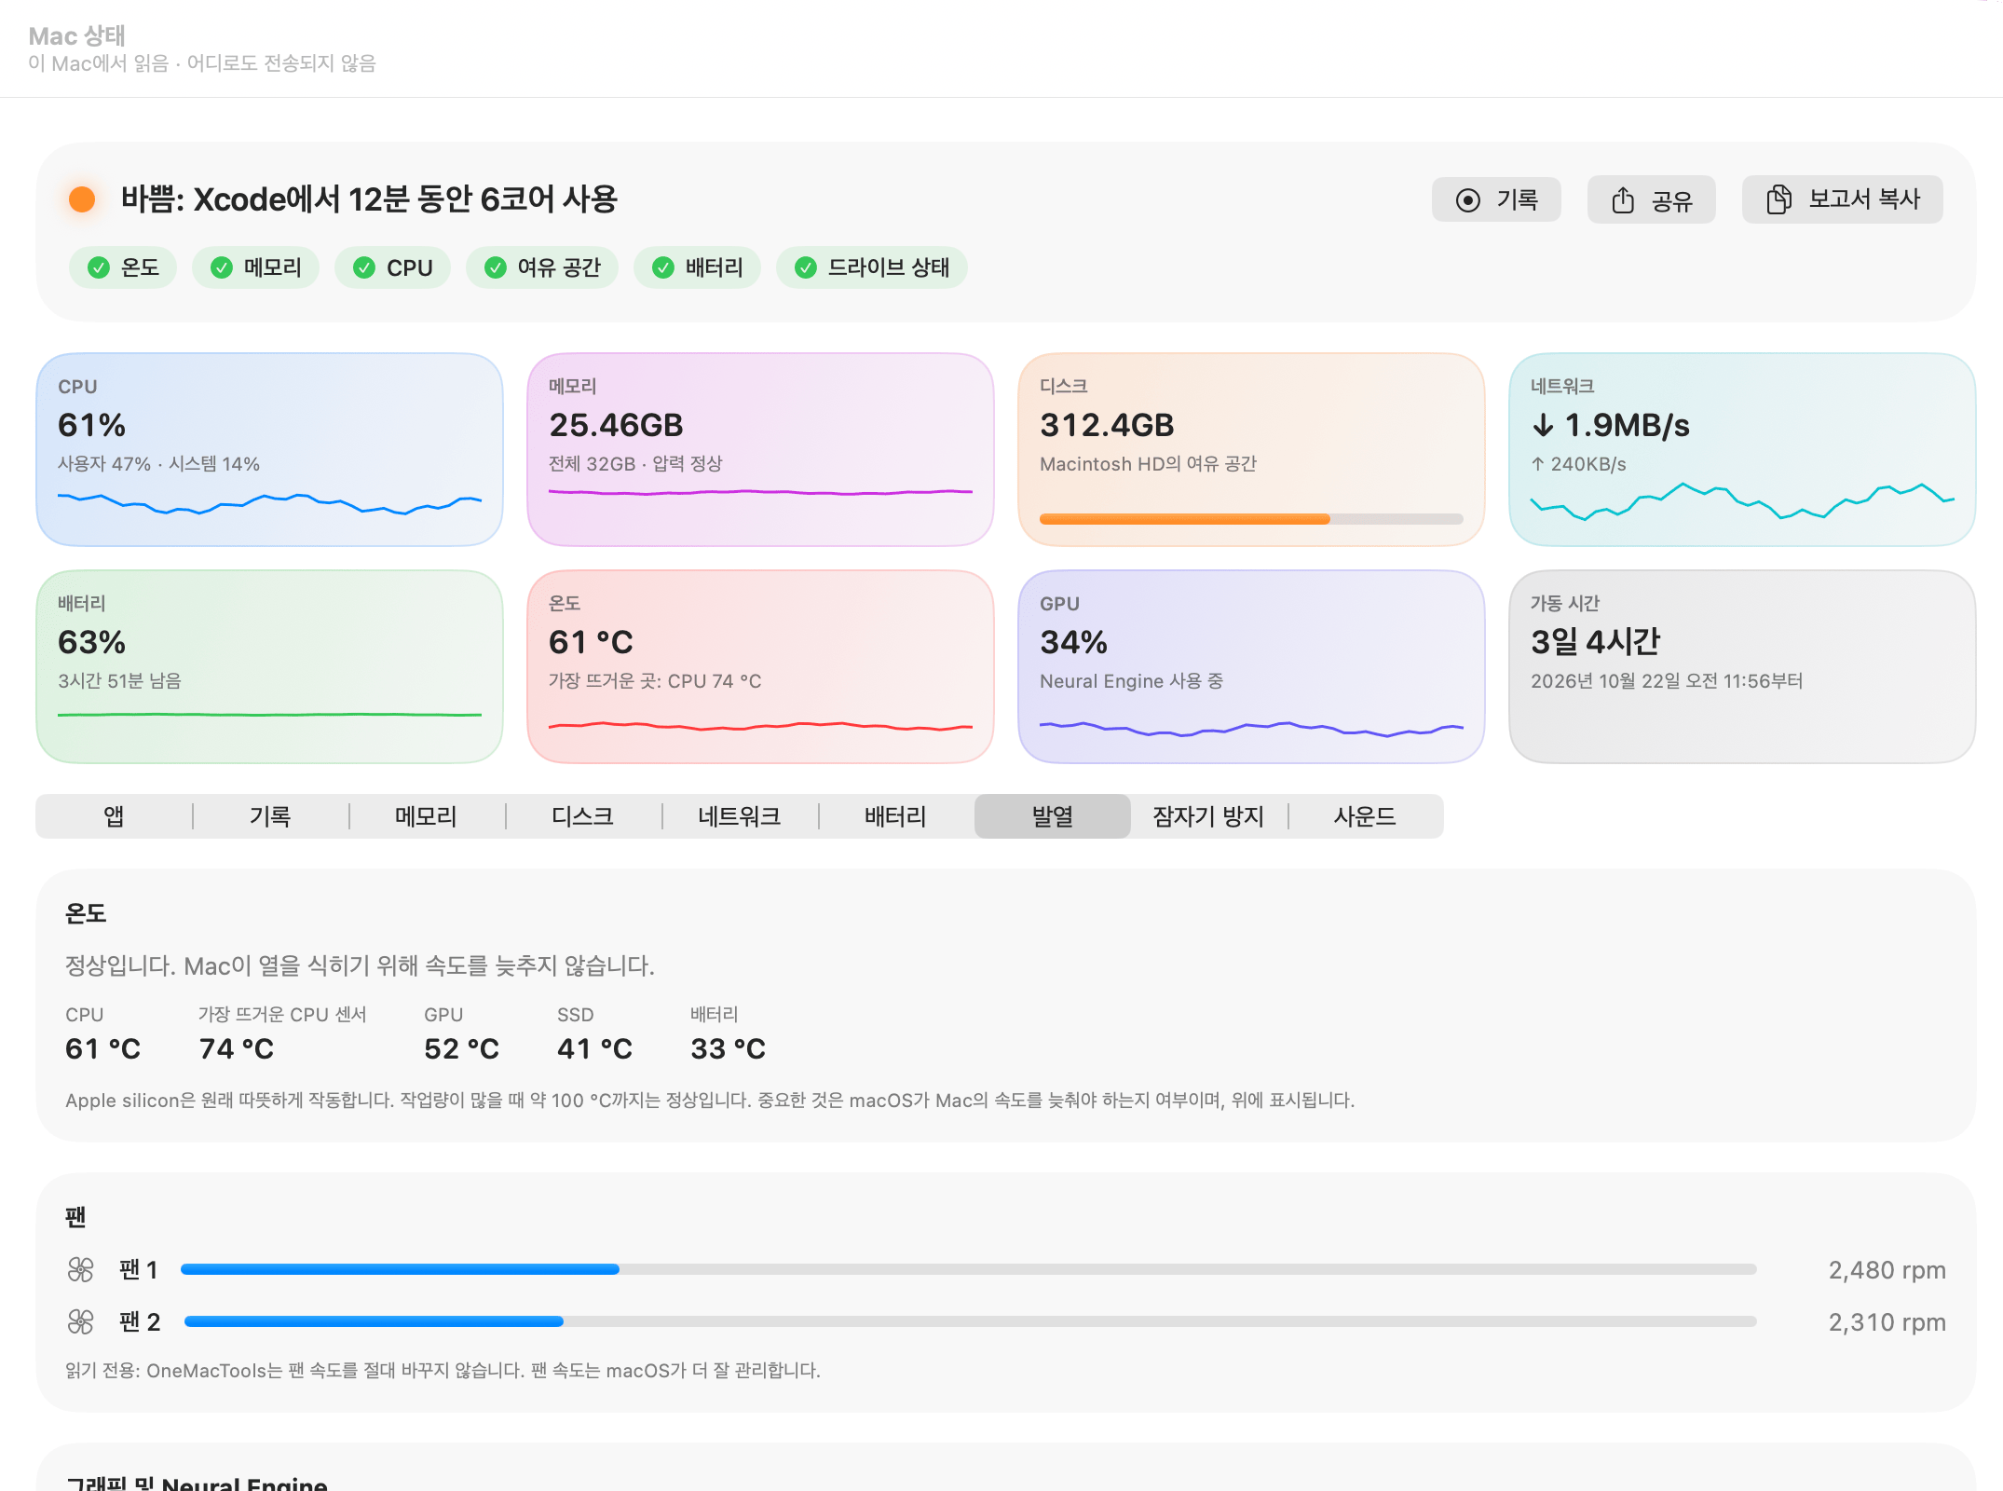Click the green checkmark on CPU chip

(364, 268)
